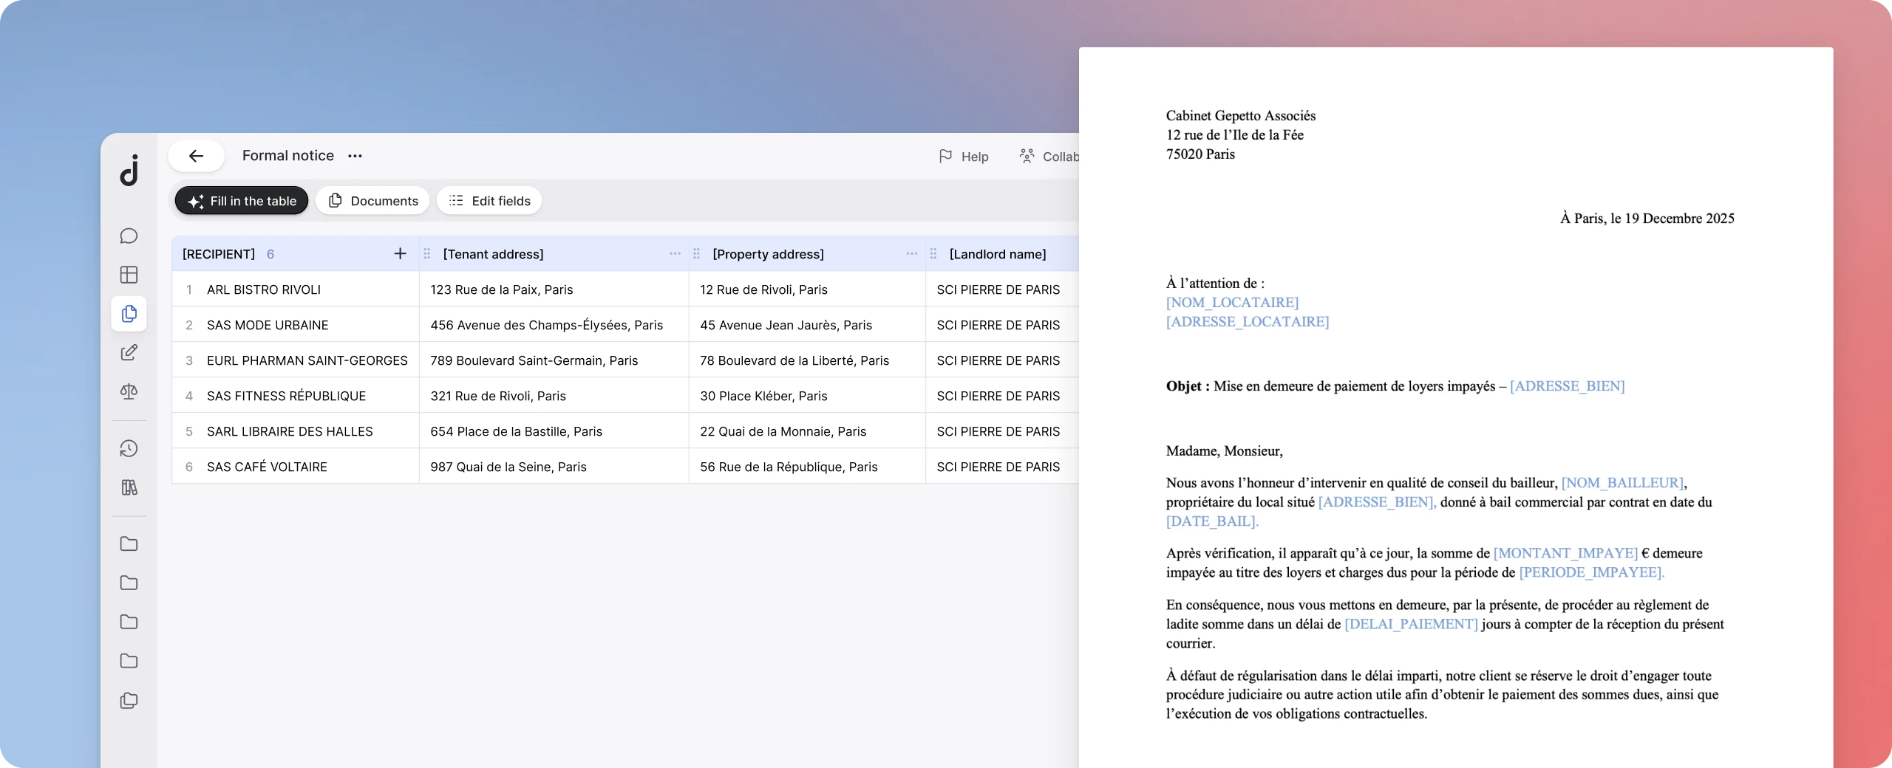Click the 123 Rue de la Paix, Paris cell
Screen dimensions: 1892x768
click(554, 289)
